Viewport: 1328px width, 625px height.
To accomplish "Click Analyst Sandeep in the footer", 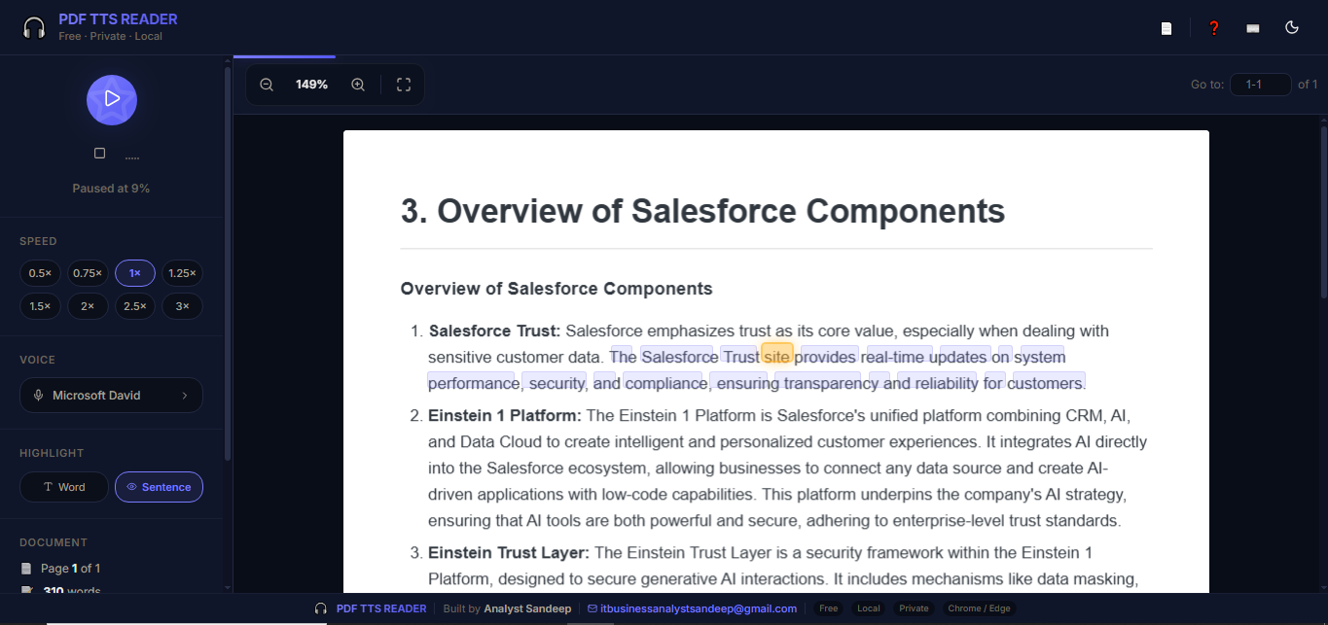I will pos(527,608).
